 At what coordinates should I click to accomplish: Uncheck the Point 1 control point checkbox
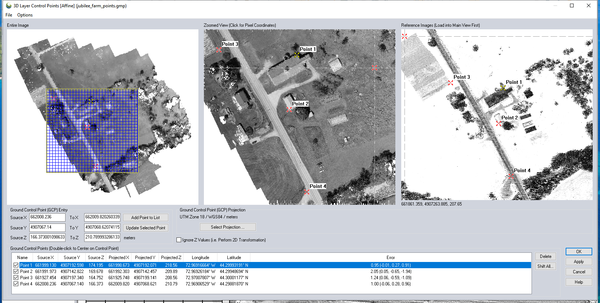point(16,265)
